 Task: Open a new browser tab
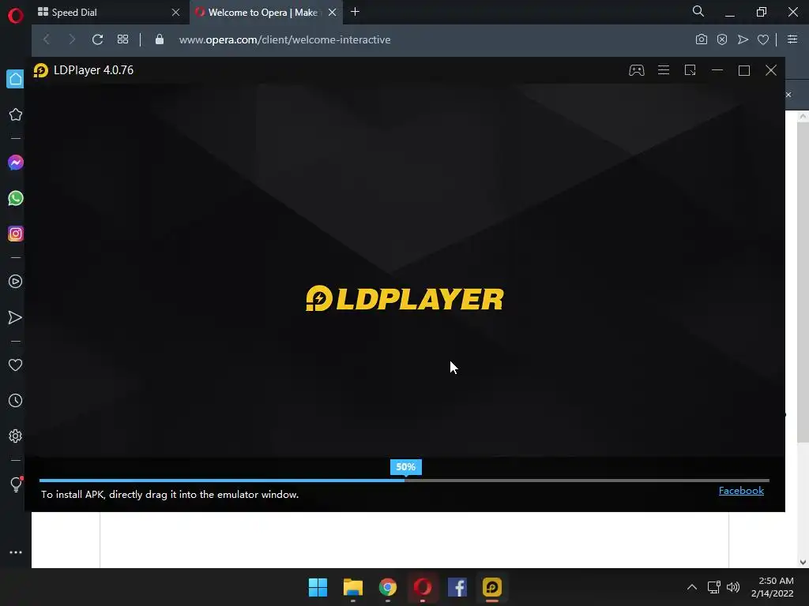pyautogui.click(x=355, y=12)
